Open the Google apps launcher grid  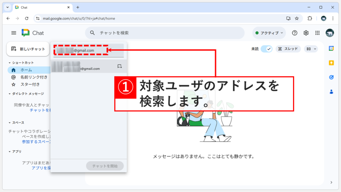click(317, 33)
